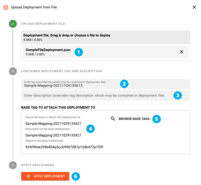Click the step 3 circle indicator
This screenshot has width=201, height=185.
tap(13, 165)
